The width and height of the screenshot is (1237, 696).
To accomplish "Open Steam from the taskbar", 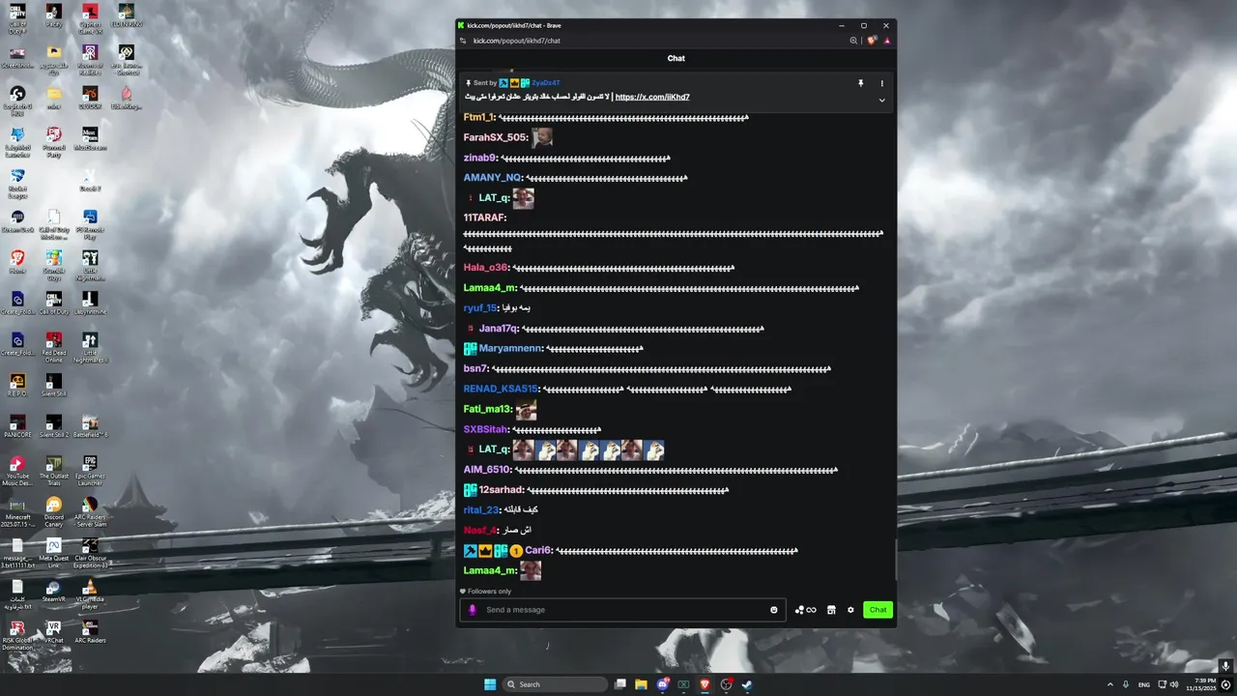I will point(747,684).
